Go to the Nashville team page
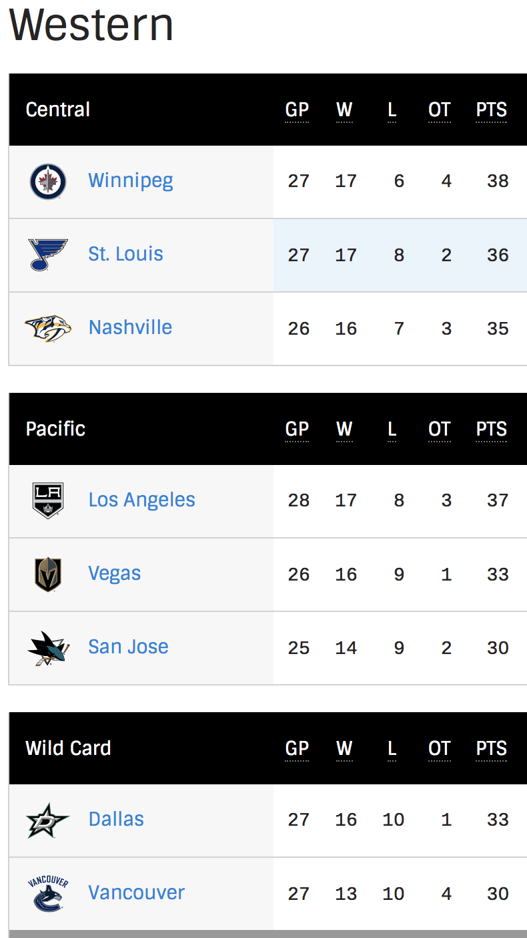The height and width of the screenshot is (938, 527). pos(131,327)
